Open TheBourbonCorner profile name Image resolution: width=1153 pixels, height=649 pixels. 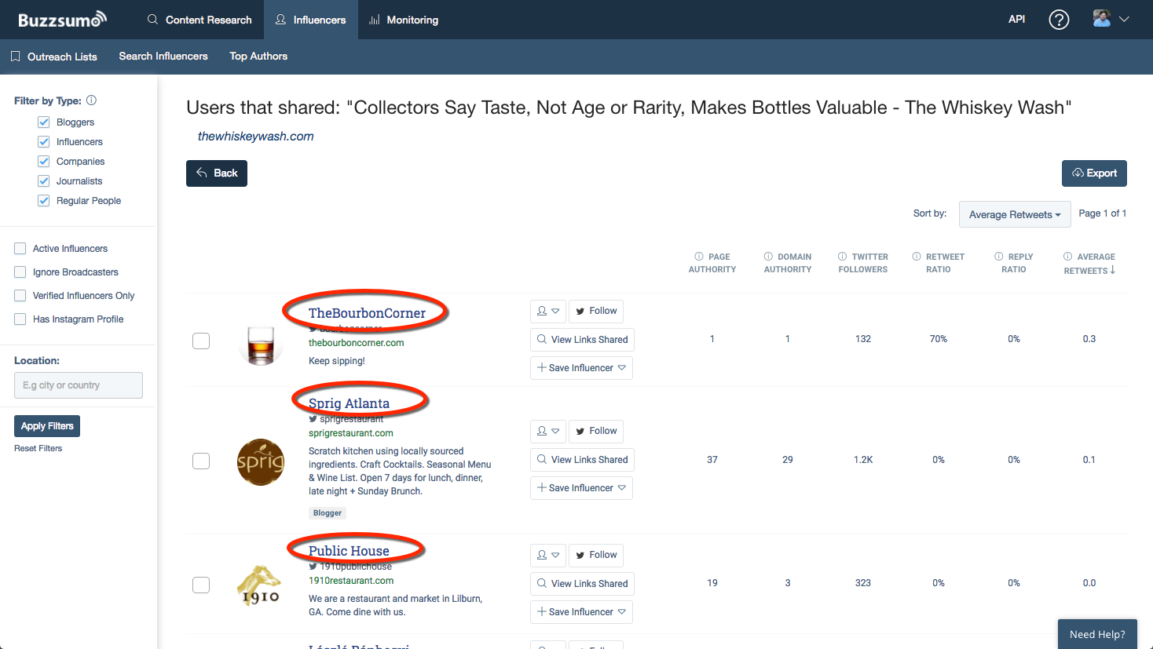[367, 313]
